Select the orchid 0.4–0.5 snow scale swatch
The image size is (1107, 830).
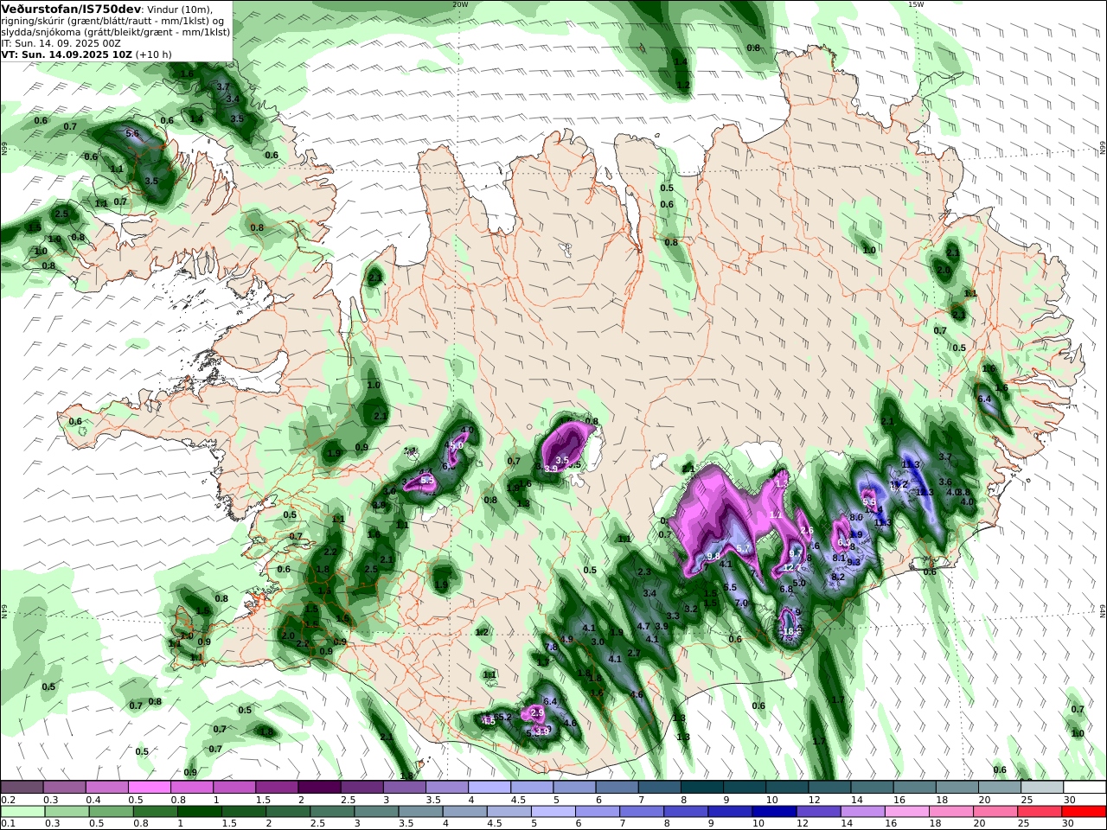click(x=107, y=787)
